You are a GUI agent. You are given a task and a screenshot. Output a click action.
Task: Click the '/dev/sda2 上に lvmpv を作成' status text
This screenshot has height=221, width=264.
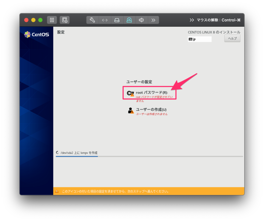click(79, 153)
